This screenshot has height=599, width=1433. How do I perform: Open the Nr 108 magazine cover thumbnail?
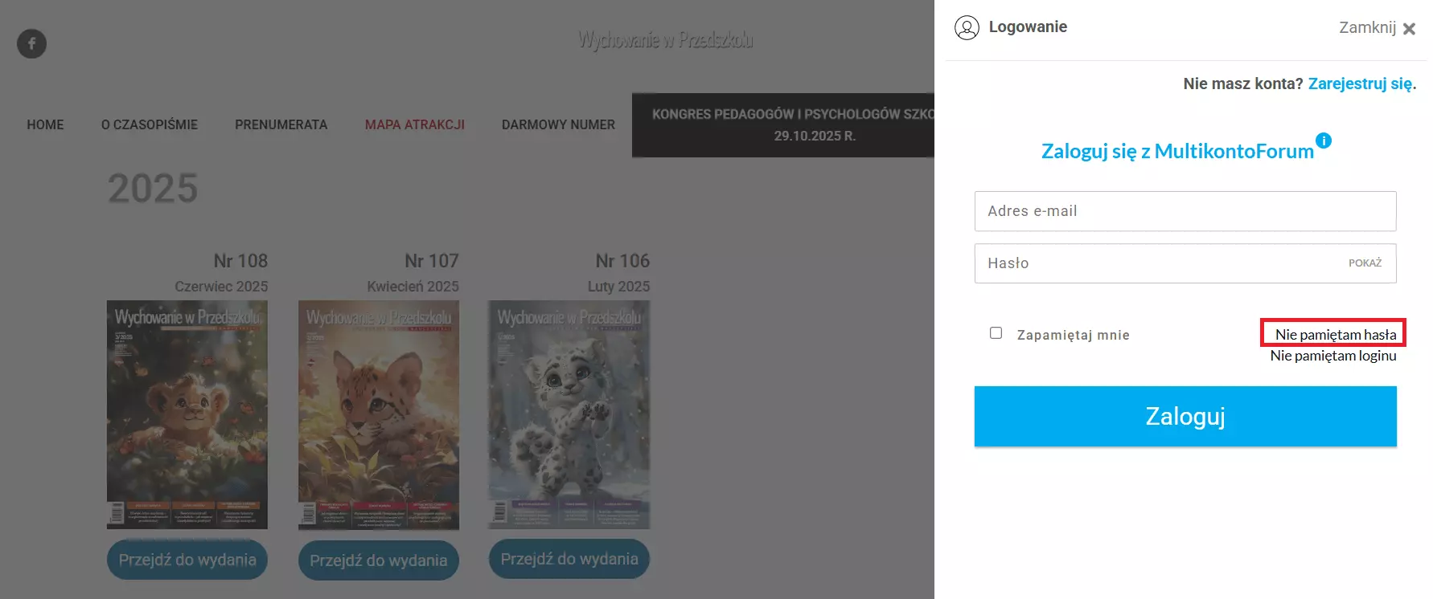point(187,414)
